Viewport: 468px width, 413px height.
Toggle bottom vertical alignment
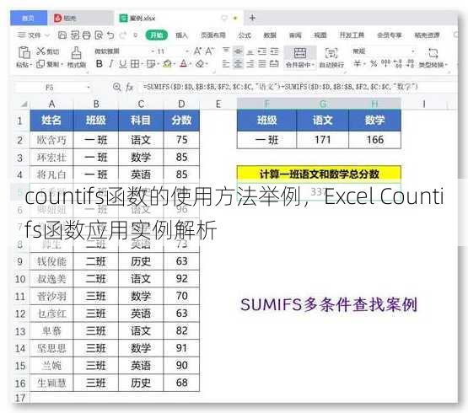pyautogui.click(x=250, y=51)
